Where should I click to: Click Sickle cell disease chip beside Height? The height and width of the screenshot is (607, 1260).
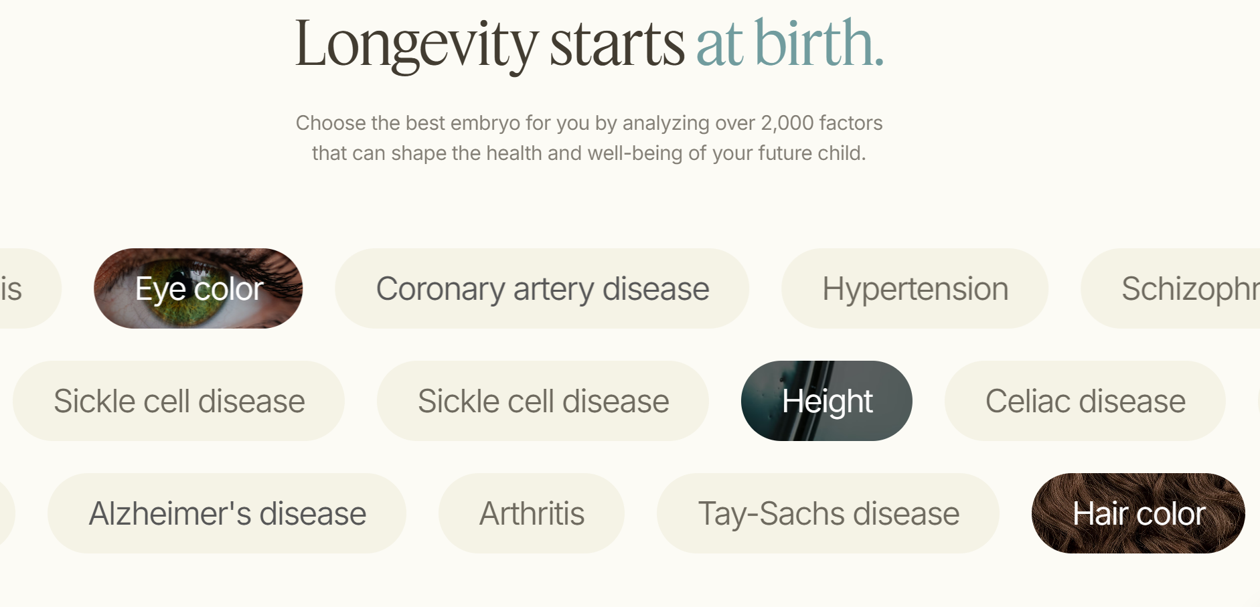point(542,402)
